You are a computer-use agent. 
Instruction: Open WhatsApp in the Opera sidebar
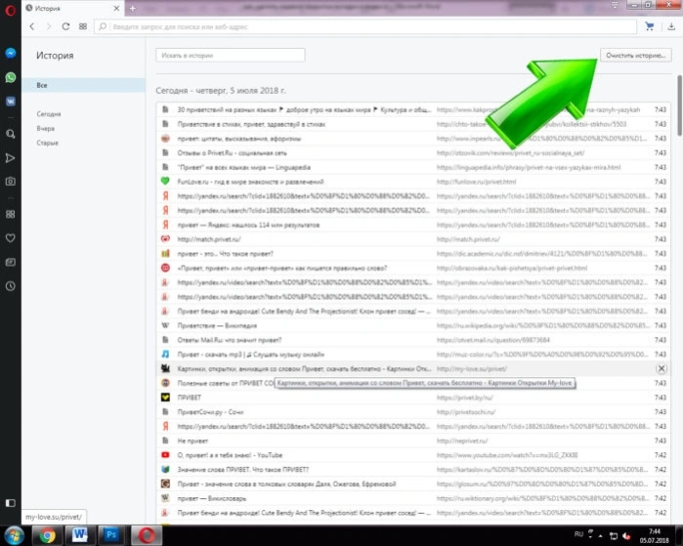(11, 77)
